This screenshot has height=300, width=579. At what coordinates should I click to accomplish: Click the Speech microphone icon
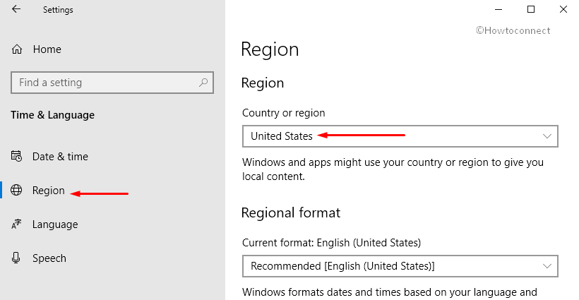(x=16, y=258)
